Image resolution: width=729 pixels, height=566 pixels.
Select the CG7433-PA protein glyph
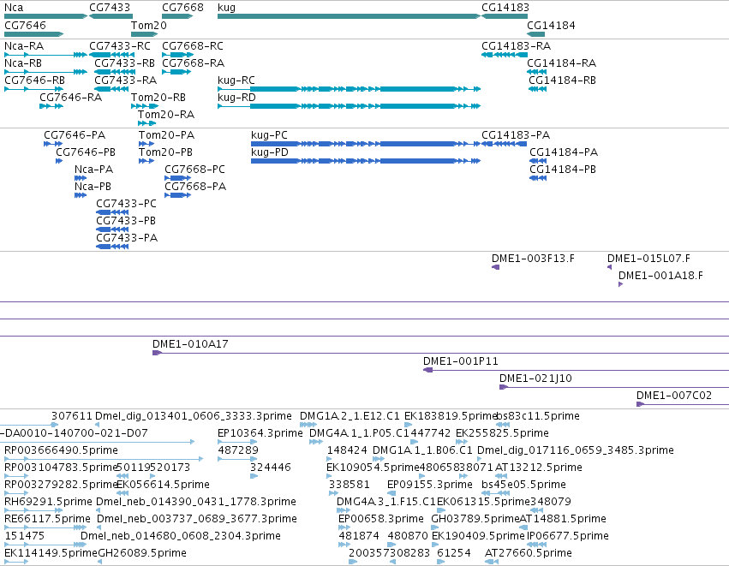pos(112,247)
